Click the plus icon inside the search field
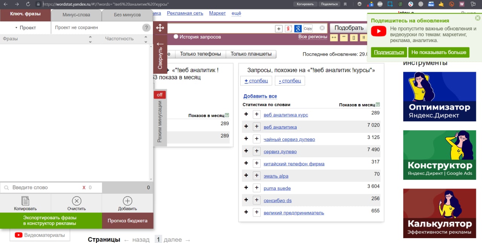The image size is (482, 243). click(279, 29)
